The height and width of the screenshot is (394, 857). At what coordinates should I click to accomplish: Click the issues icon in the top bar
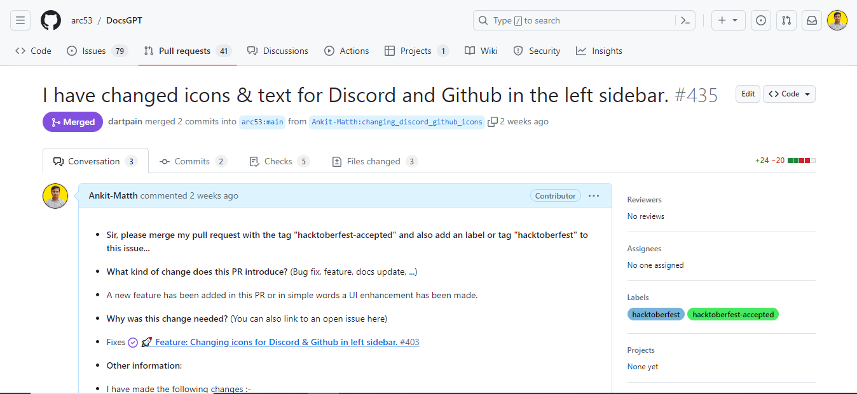coord(761,20)
